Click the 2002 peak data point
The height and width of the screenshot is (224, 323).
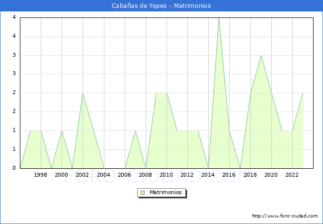click(x=82, y=93)
